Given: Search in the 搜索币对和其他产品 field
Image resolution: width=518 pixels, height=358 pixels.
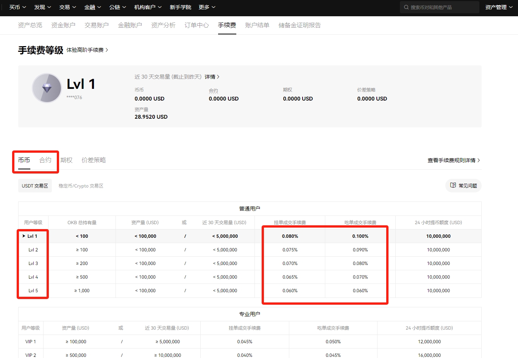Looking at the screenshot, I should (440, 7).
